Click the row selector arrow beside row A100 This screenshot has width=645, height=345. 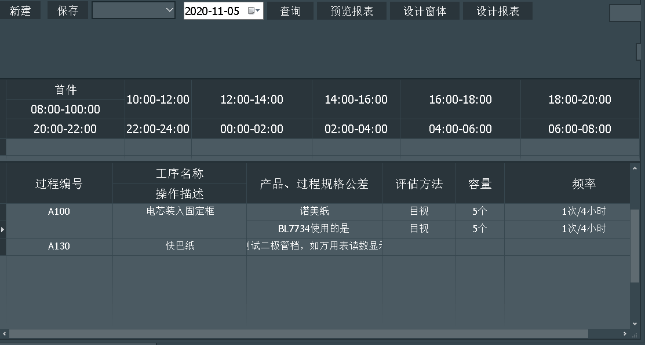2,229
